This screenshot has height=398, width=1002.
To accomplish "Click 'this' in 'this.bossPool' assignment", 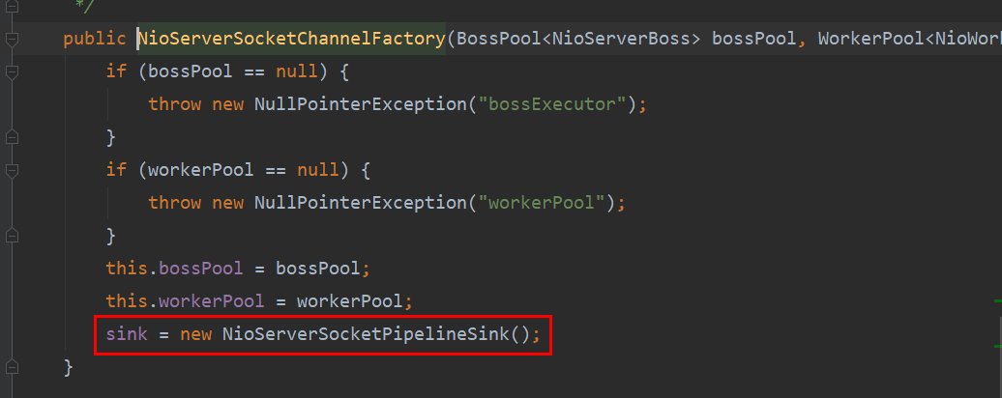I will pyautogui.click(x=127, y=269).
